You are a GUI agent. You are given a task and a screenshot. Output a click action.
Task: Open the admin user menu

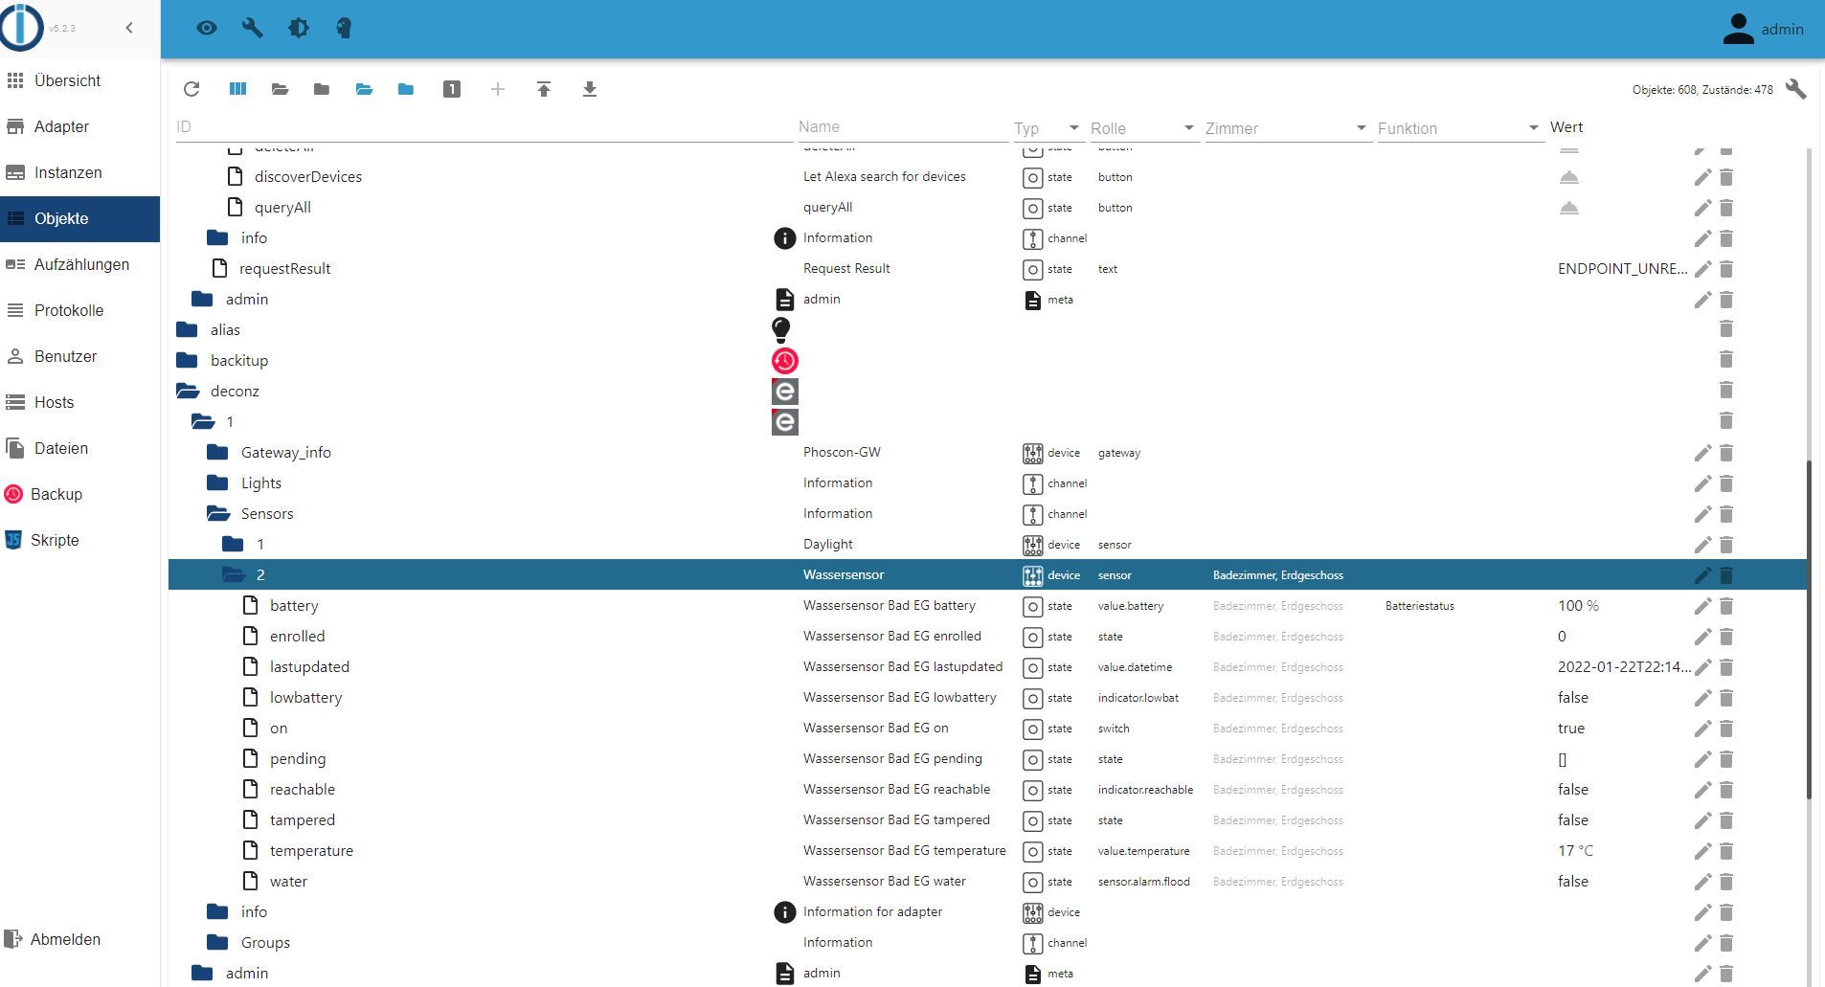1762,29
